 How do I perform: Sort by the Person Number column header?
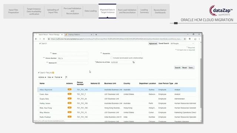(x=80, y=83)
